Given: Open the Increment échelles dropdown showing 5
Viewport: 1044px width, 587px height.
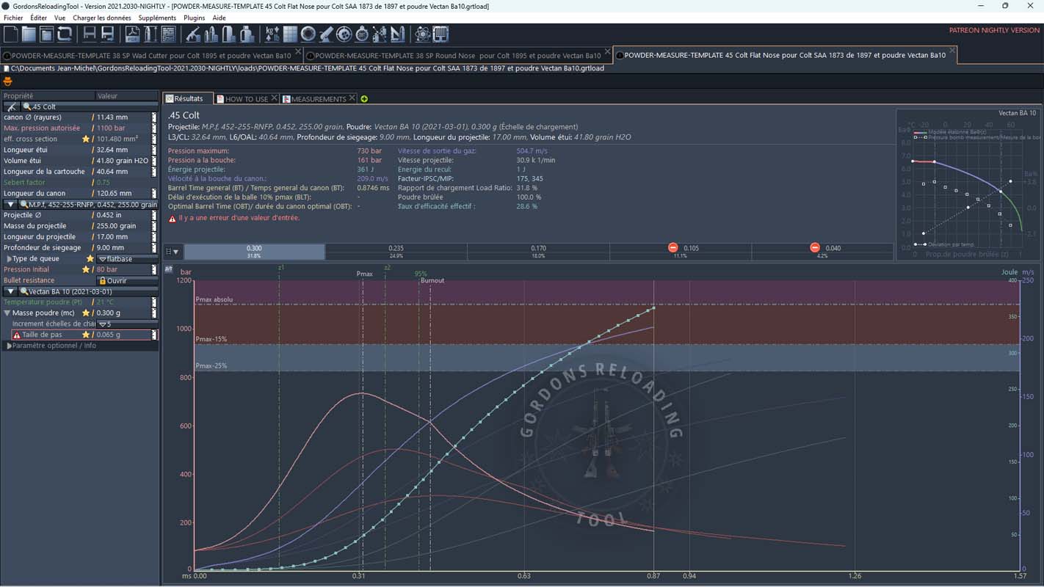Looking at the screenshot, I should pos(126,324).
